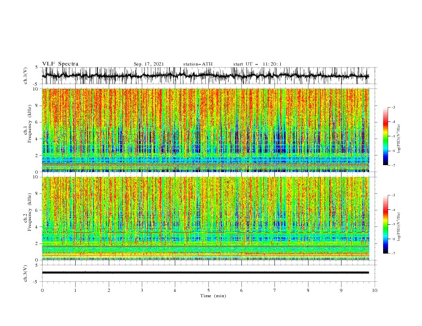The width and height of the screenshot is (422, 326).
Task: Click the 'station=ATH' label
Action: [x=198, y=64]
